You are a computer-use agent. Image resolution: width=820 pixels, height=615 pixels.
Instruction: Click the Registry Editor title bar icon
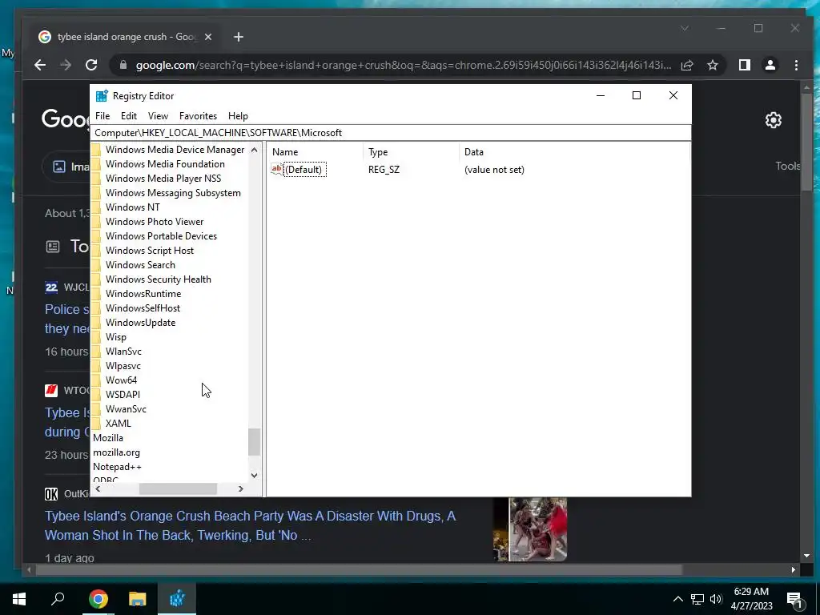click(x=102, y=96)
